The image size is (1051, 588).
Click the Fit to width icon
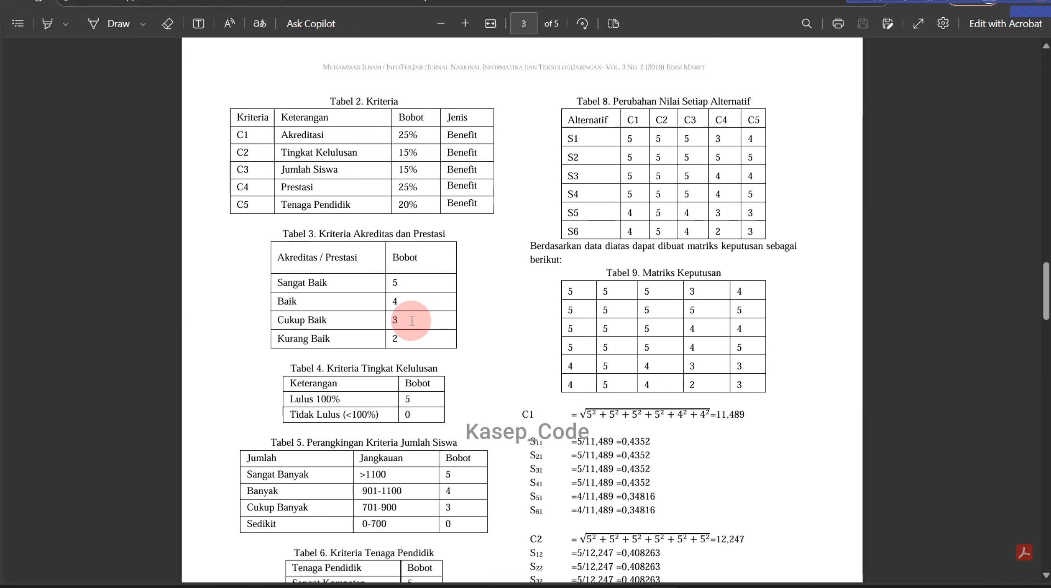click(490, 23)
